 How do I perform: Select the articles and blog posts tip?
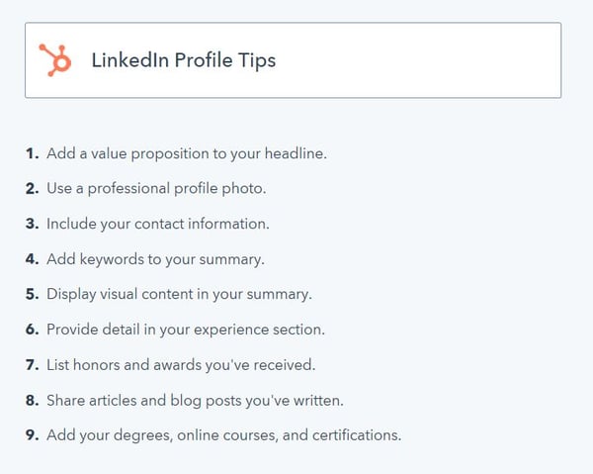[x=195, y=400]
